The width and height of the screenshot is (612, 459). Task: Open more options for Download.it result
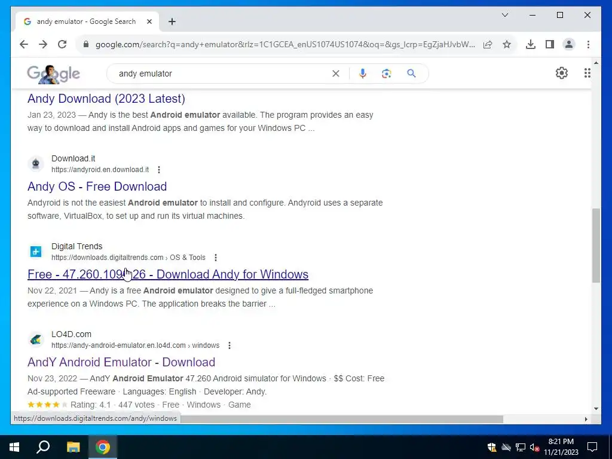point(159,170)
